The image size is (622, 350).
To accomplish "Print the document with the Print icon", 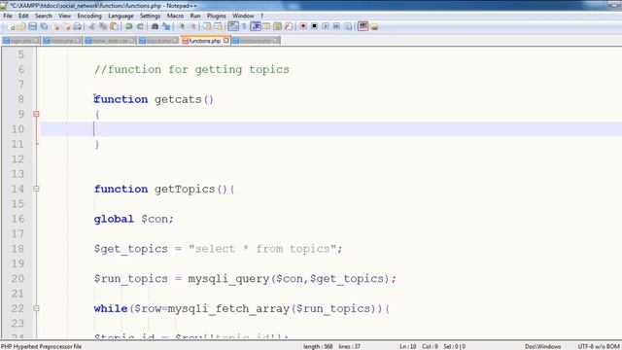I will [x=78, y=26].
